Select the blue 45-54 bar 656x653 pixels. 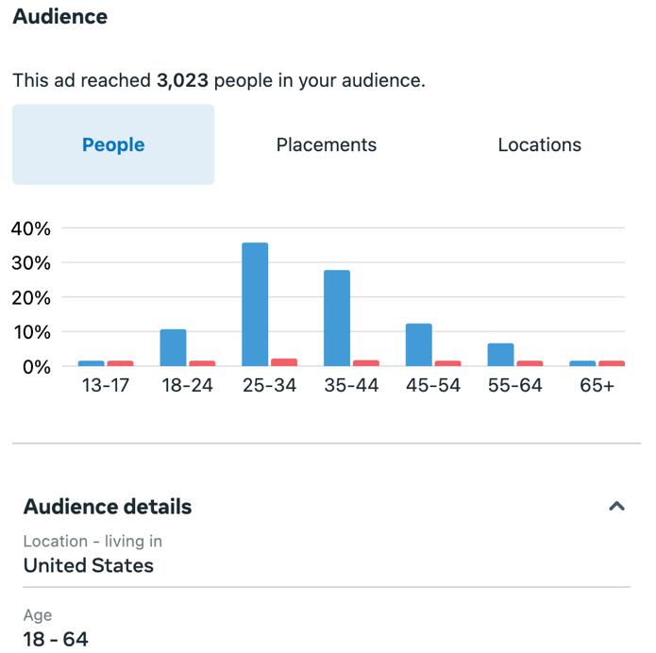(419, 344)
